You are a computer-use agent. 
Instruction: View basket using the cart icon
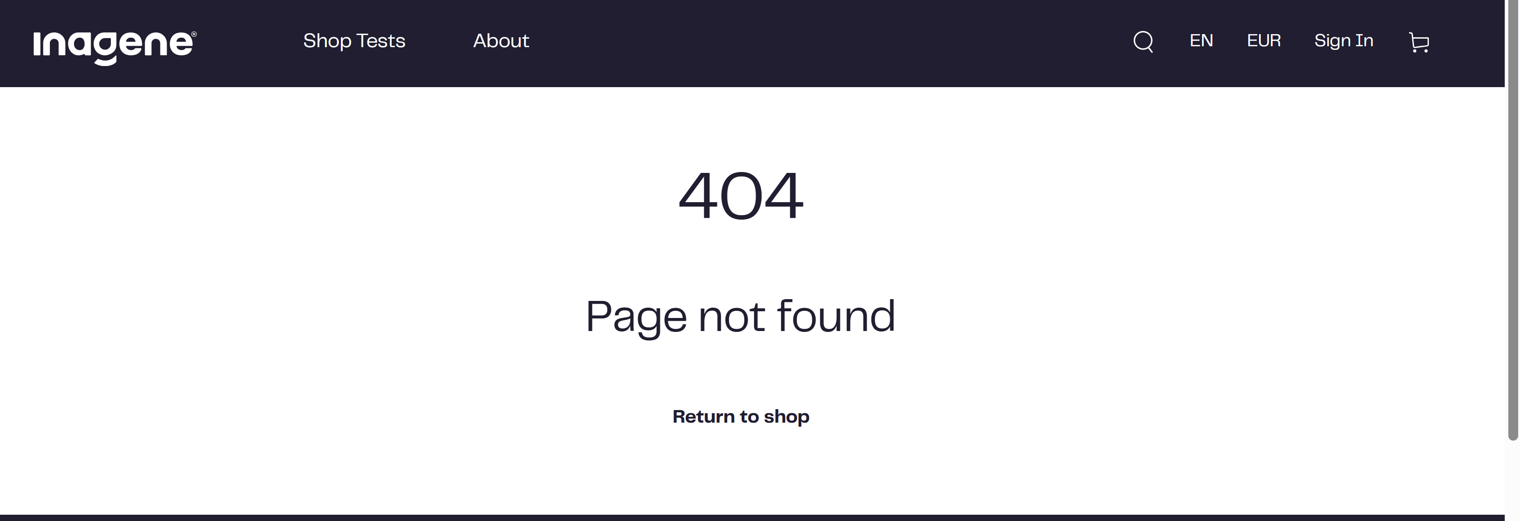(x=1419, y=43)
